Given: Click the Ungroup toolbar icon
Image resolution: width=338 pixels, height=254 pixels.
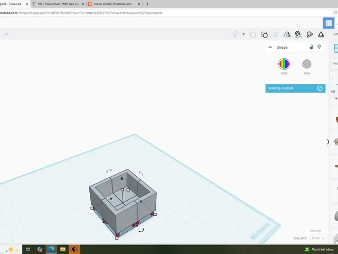Looking at the screenshot, I should pyautogui.click(x=265, y=34).
